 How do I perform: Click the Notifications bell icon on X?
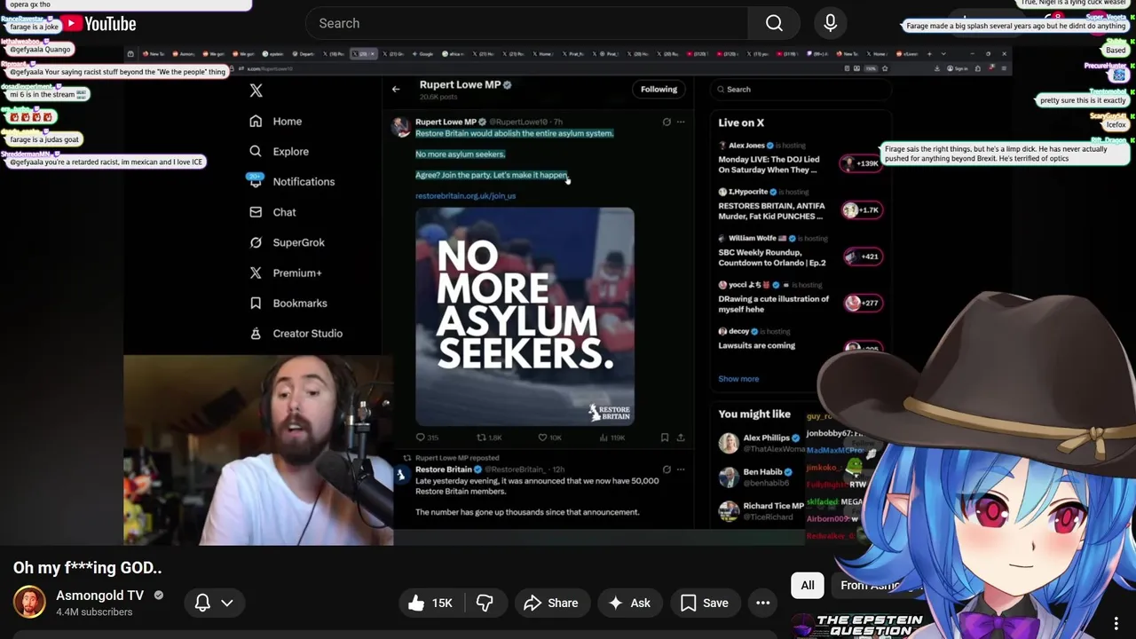pos(256,181)
